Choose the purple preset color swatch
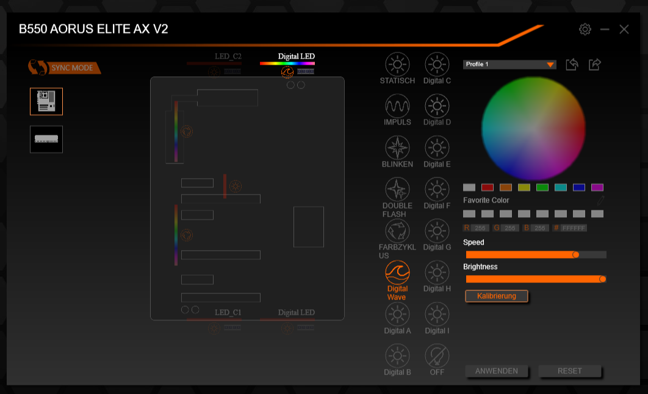 [x=597, y=187]
